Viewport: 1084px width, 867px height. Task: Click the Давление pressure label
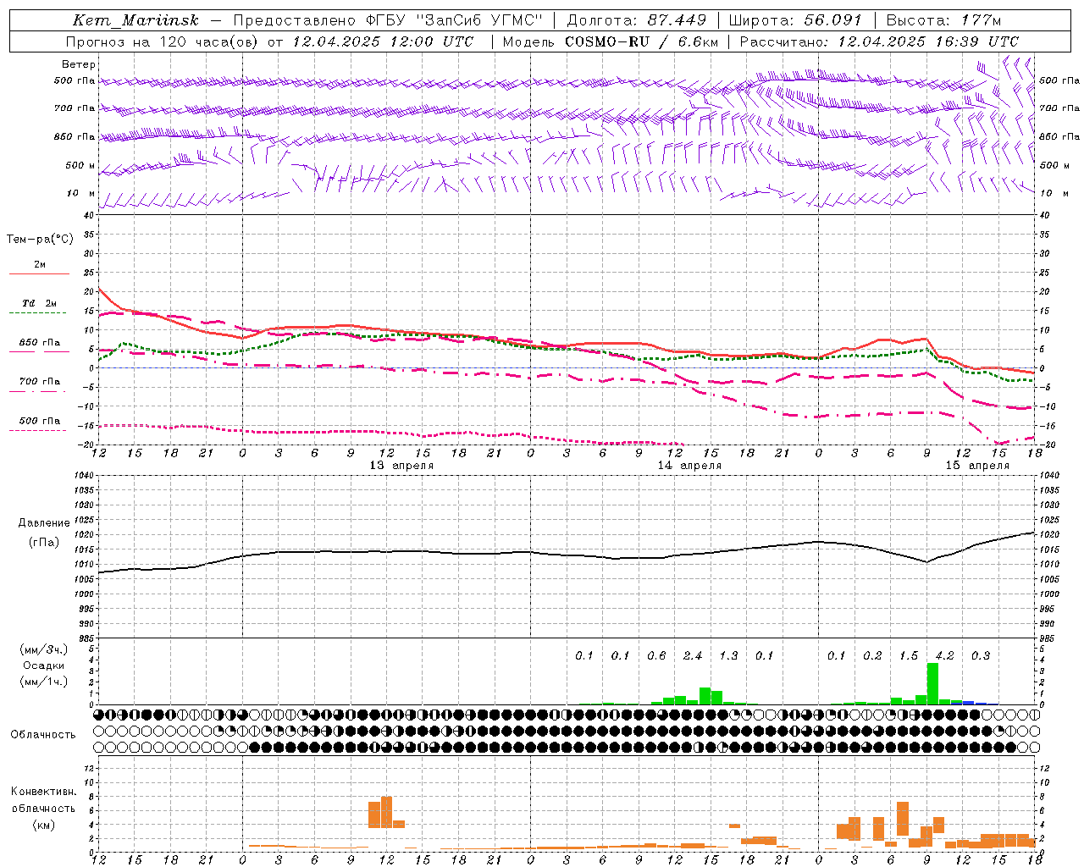(44, 523)
